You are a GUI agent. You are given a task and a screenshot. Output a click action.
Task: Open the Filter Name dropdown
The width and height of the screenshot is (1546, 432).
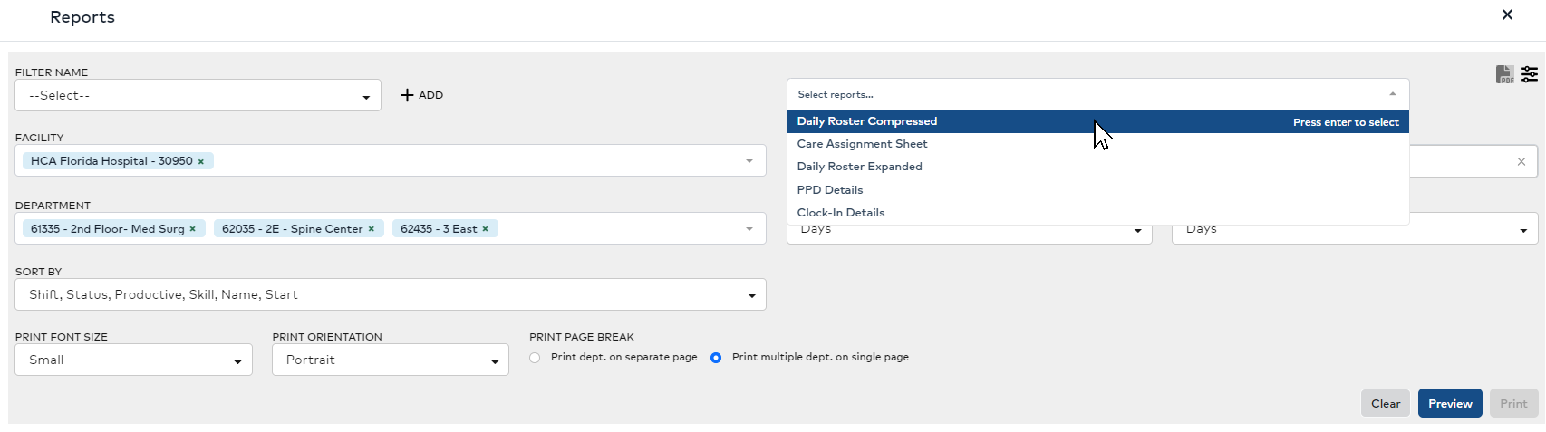pyautogui.click(x=198, y=95)
